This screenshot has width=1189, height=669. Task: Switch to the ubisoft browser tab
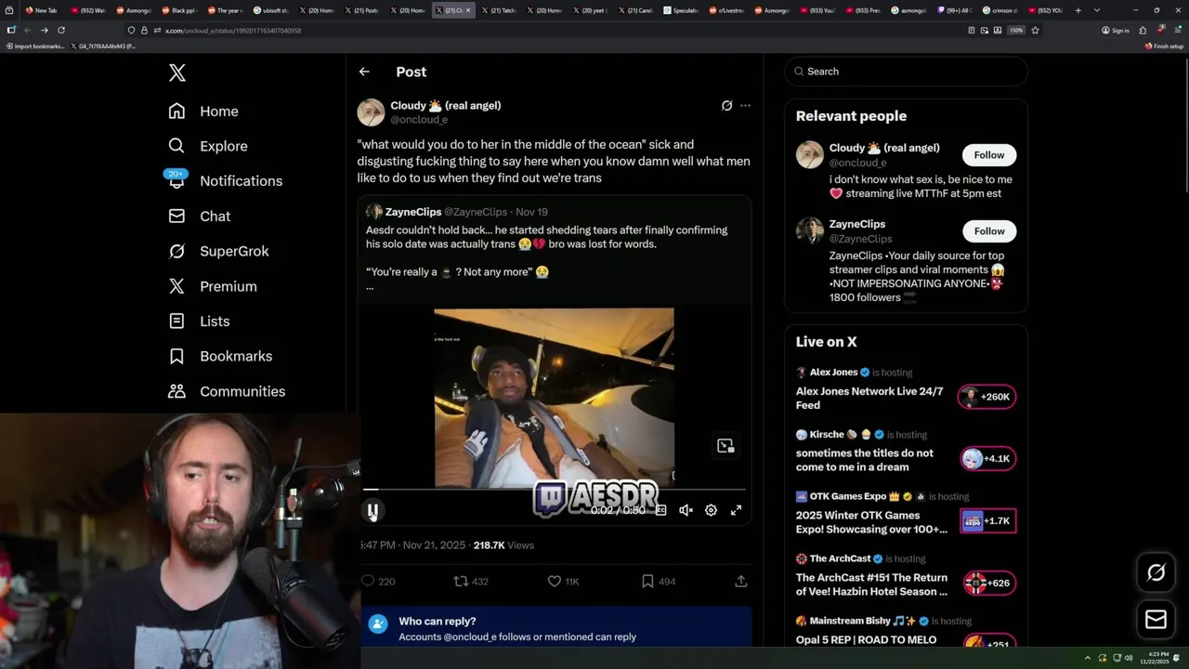pyautogui.click(x=271, y=10)
